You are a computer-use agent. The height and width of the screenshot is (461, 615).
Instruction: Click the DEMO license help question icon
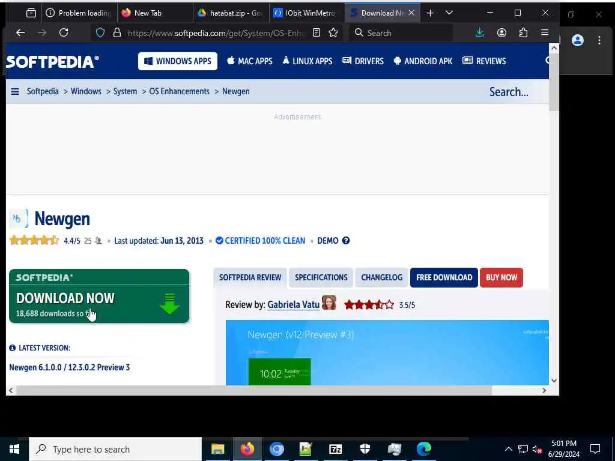(345, 241)
